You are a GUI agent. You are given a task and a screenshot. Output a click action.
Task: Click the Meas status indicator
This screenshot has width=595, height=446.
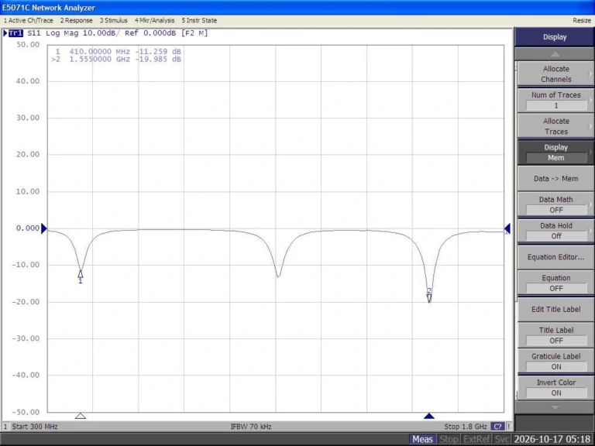tap(422, 439)
